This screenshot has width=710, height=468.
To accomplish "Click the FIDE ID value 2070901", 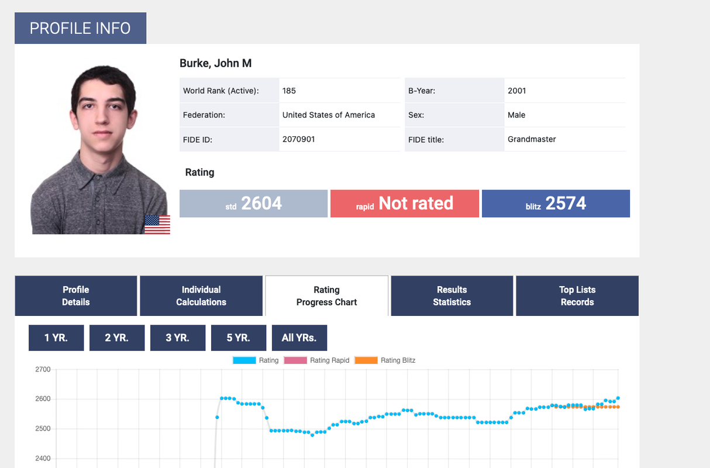I will click(299, 139).
